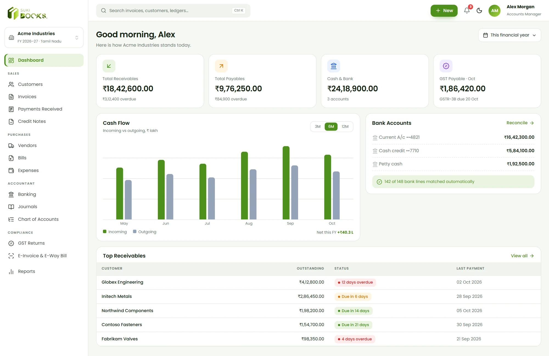This screenshot has width=549, height=356.
Task: Click the E-Invoice scan icon
Action: coord(11,256)
